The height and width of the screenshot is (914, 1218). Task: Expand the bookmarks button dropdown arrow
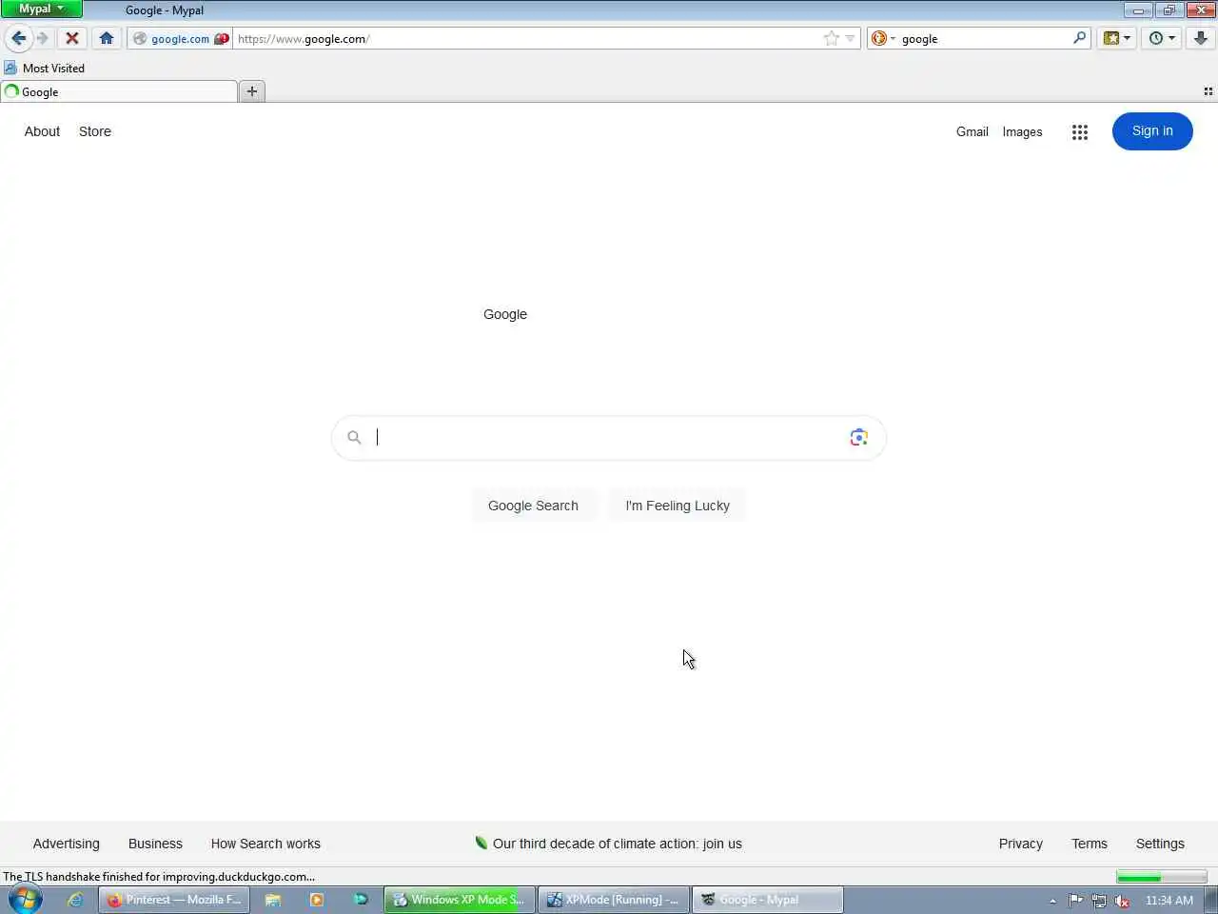(1128, 38)
